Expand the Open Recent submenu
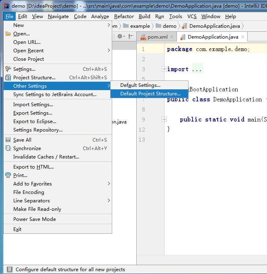 (58, 51)
